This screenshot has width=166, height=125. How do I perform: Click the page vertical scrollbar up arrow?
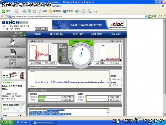[164, 20]
